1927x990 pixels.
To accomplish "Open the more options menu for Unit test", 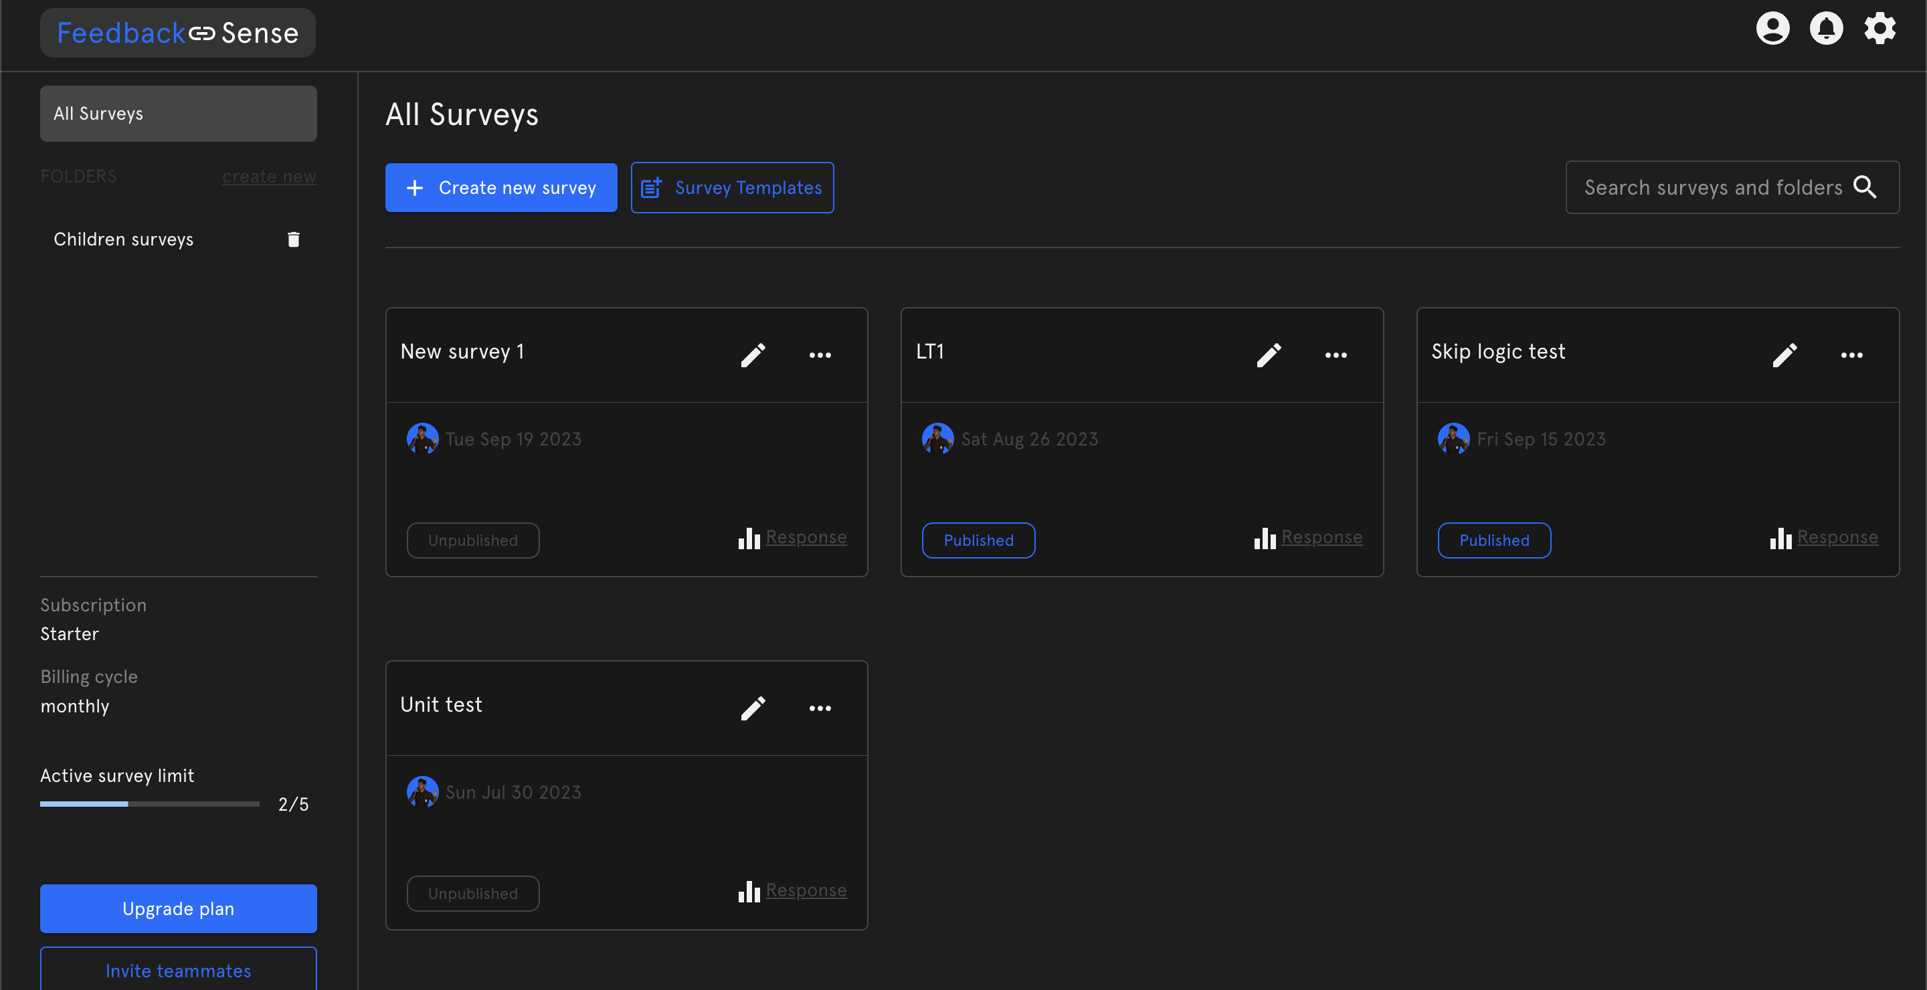I will pos(820,707).
